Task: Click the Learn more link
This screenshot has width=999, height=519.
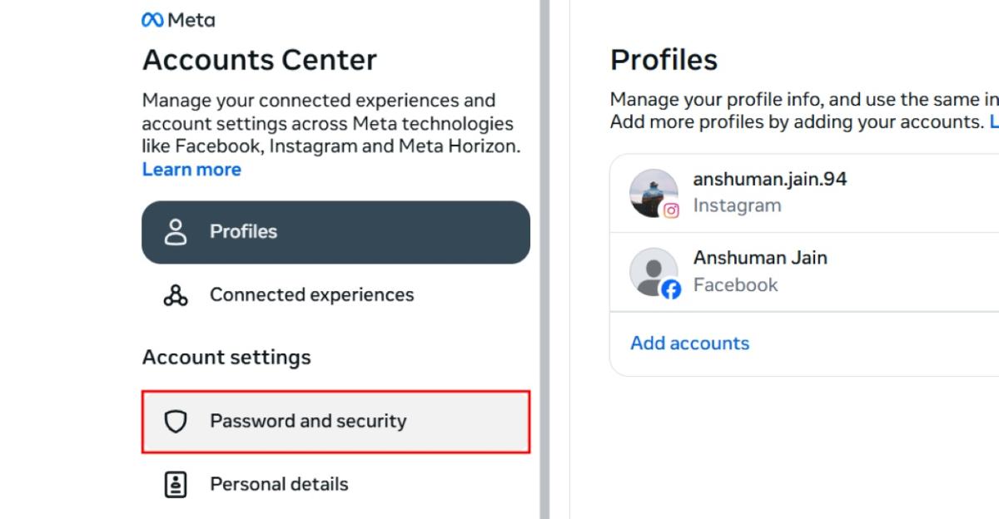Action: tap(191, 169)
